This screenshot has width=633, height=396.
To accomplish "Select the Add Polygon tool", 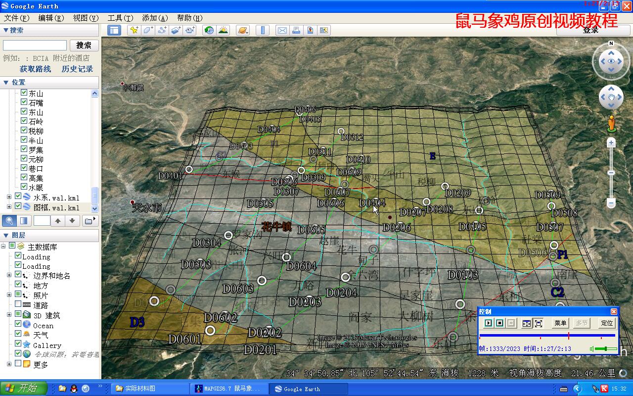I will click(148, 30).
